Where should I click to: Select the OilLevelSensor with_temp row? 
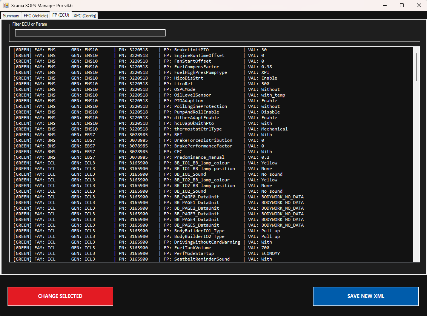(x=151, y=95)
